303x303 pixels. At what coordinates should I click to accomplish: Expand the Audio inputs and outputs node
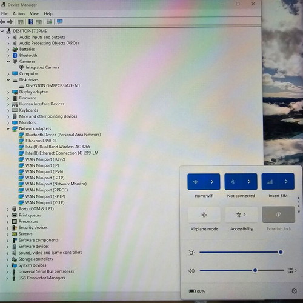pos(8,38)
